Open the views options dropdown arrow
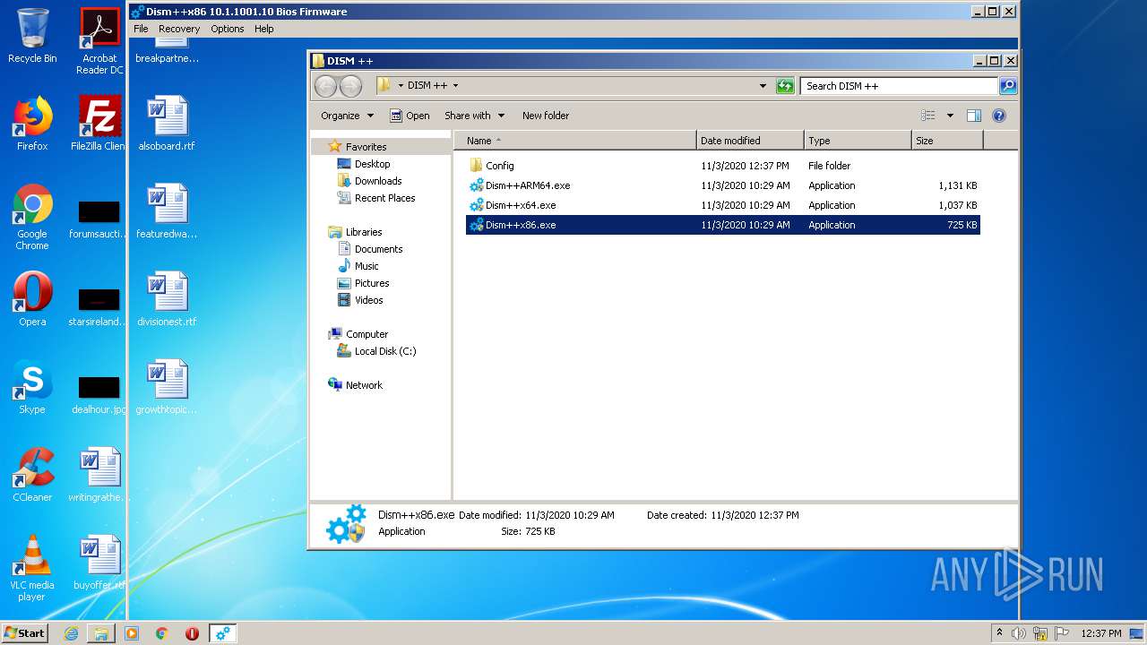 [x=950, y=116]
